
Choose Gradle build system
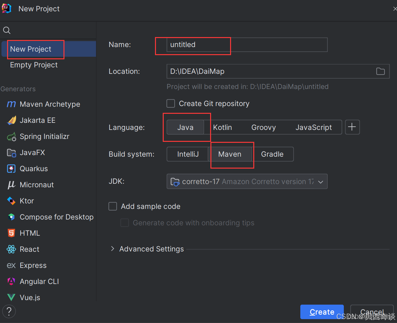click(272, 154)
